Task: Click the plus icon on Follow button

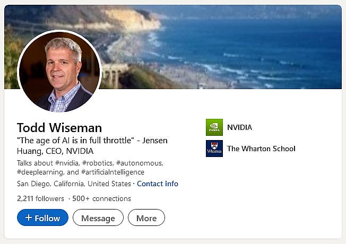Action: pyautogui.click(x=29, y=218)
